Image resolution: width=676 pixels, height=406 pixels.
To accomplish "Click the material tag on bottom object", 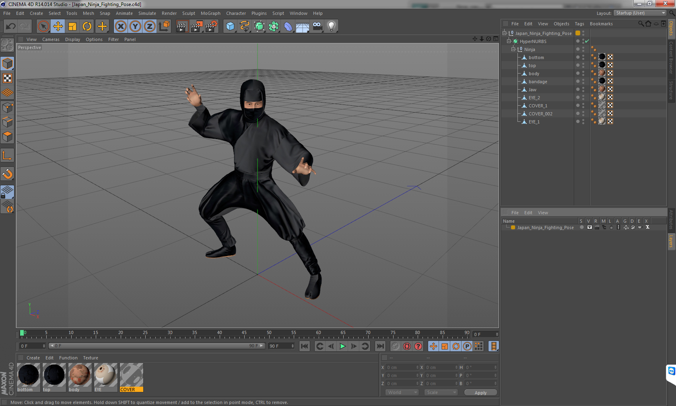I will [602, 57].
